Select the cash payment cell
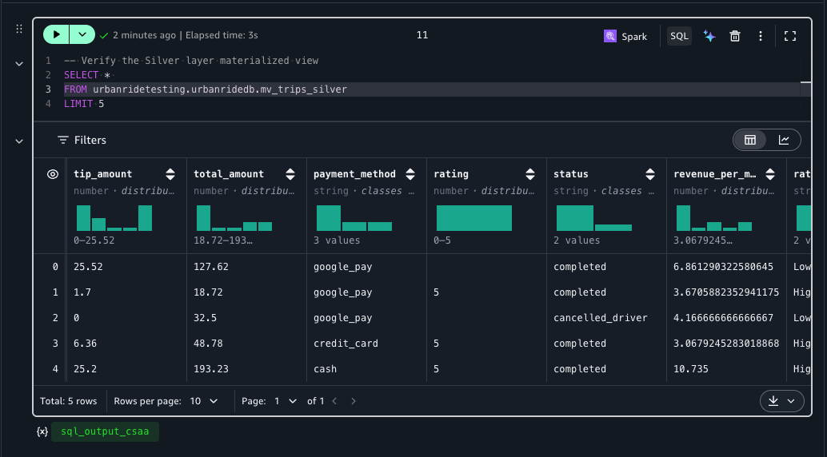This screenshot has width=827, height=457. click(325, 369)
